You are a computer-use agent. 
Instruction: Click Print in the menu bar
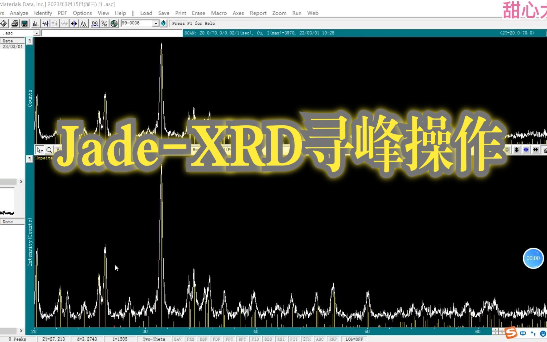coord(181,13)
